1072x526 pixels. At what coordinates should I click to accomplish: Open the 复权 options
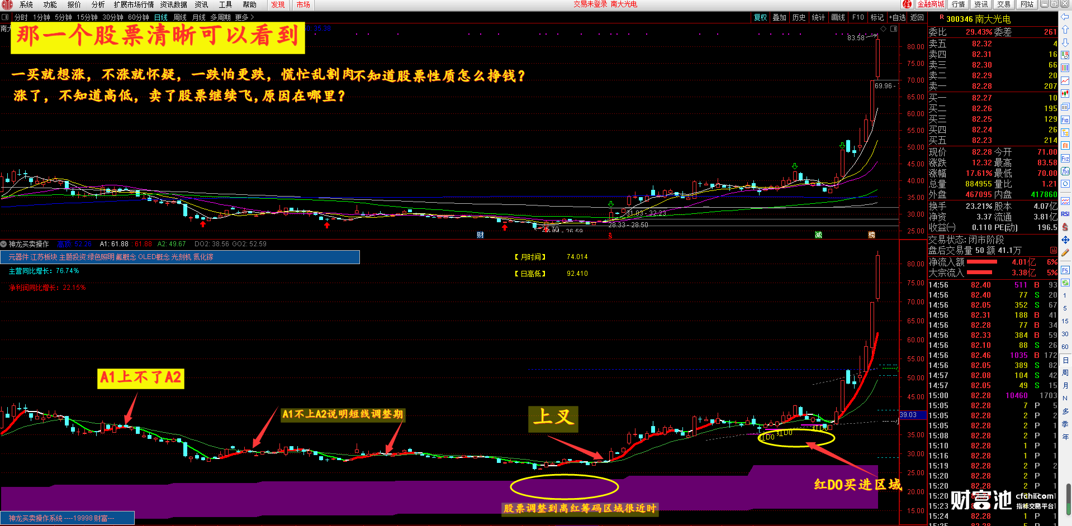coord(760,17)
